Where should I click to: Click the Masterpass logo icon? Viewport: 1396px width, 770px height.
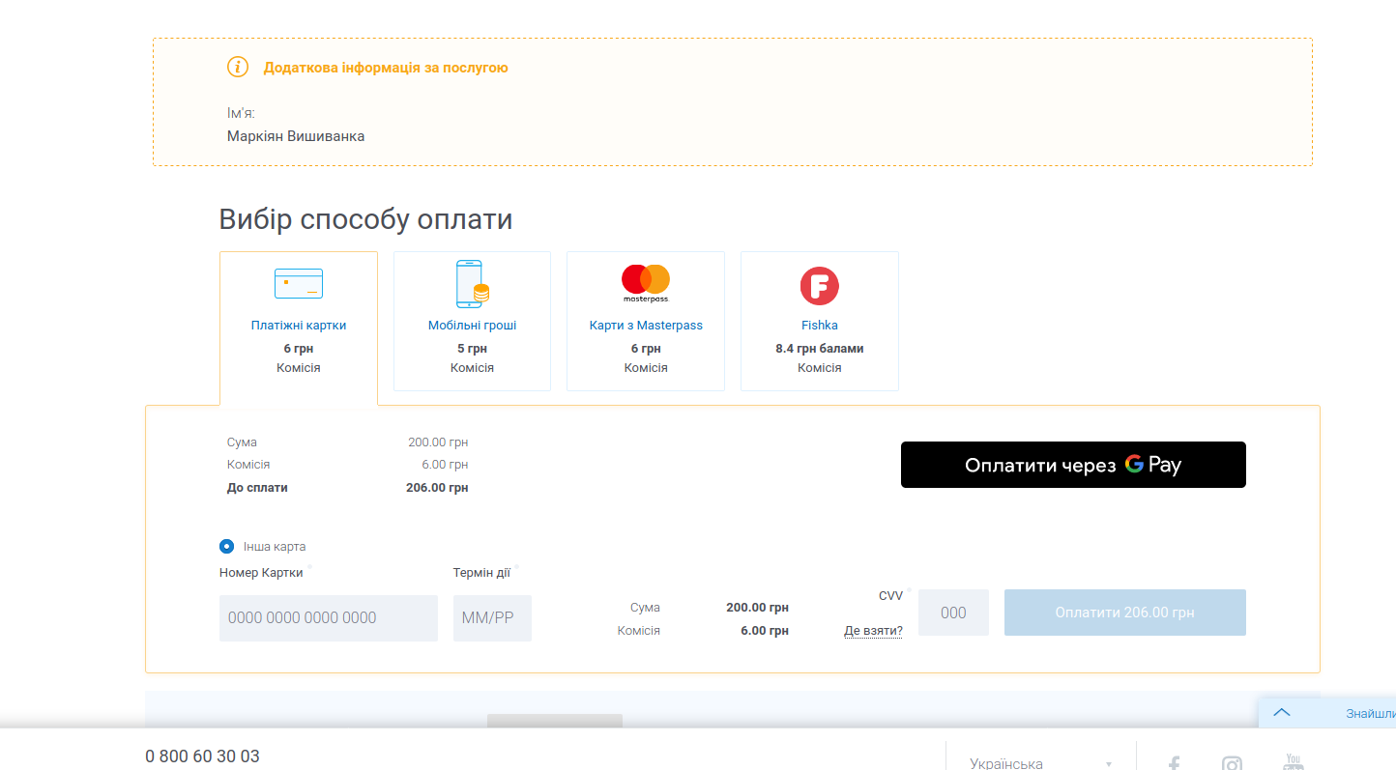click(x=645, y=283)
